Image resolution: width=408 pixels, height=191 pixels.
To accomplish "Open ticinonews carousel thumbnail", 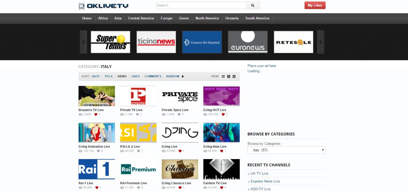I will [156, 42].
